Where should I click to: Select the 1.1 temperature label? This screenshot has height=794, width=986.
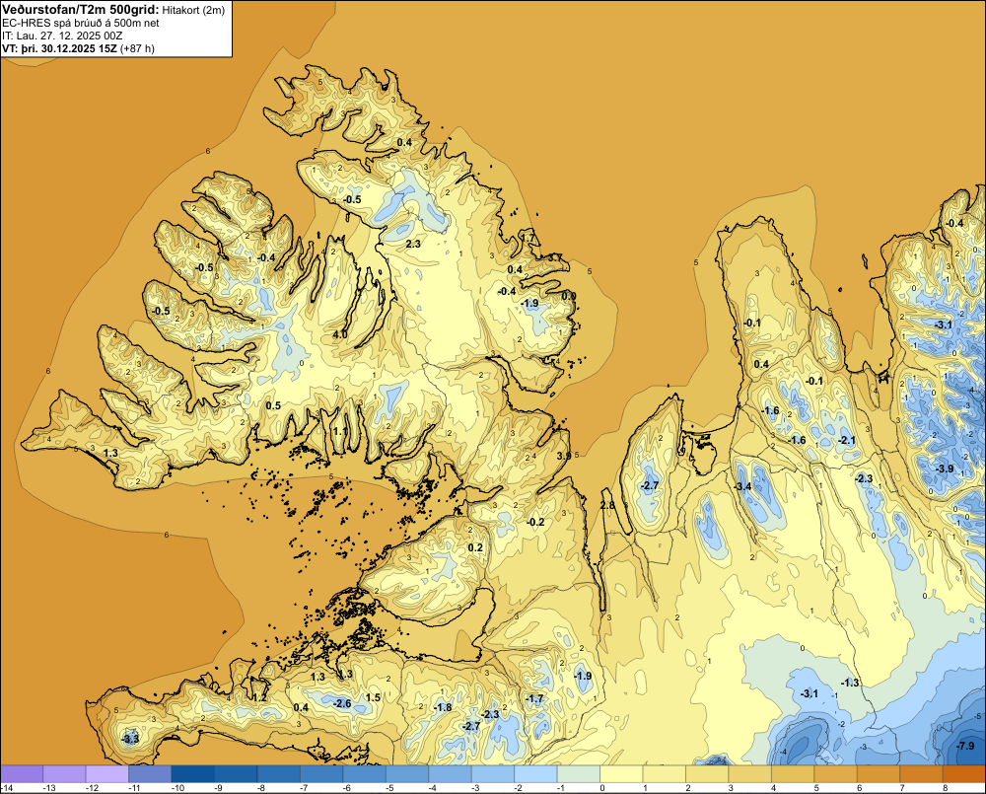pyautogui.click(x=340, y=431)
